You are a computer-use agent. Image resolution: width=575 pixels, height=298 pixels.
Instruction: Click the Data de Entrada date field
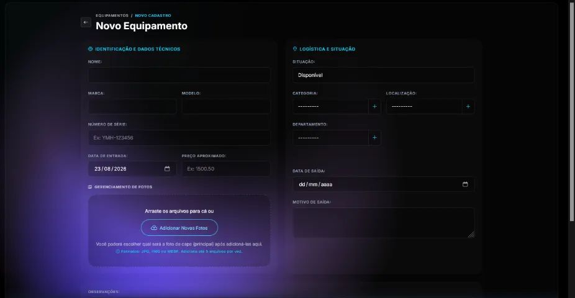coord(132,169)
